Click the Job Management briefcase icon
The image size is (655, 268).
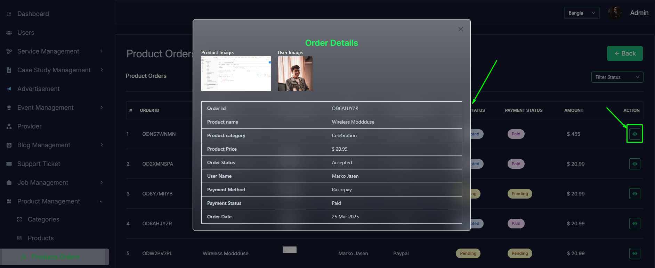9,183
